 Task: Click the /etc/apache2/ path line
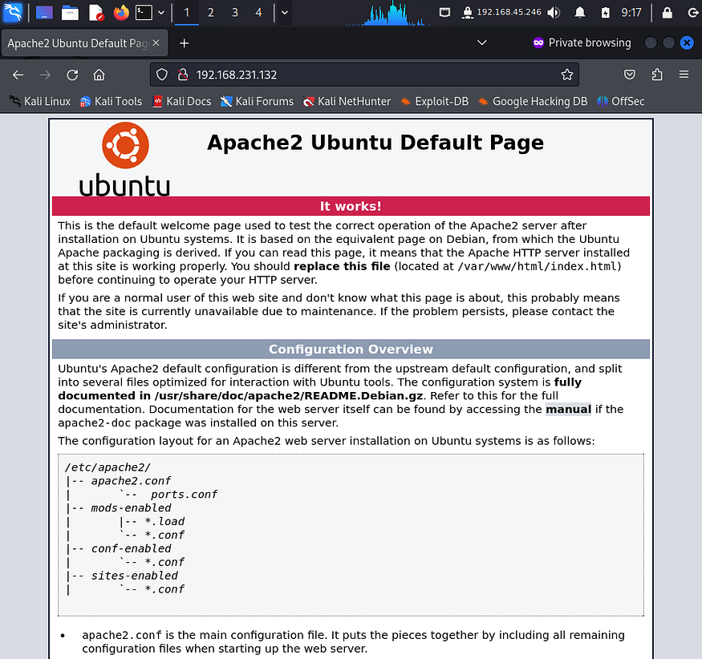tap(108, 467)
